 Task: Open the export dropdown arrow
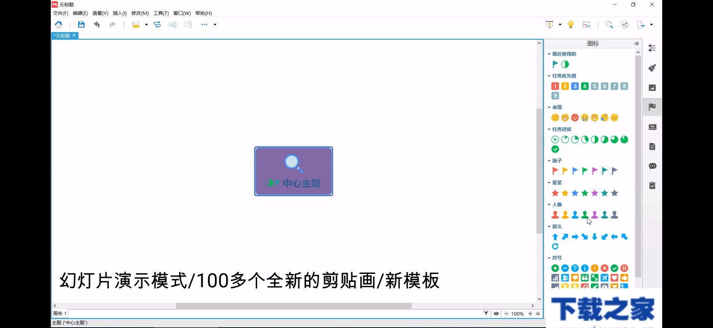coord(652,25)
